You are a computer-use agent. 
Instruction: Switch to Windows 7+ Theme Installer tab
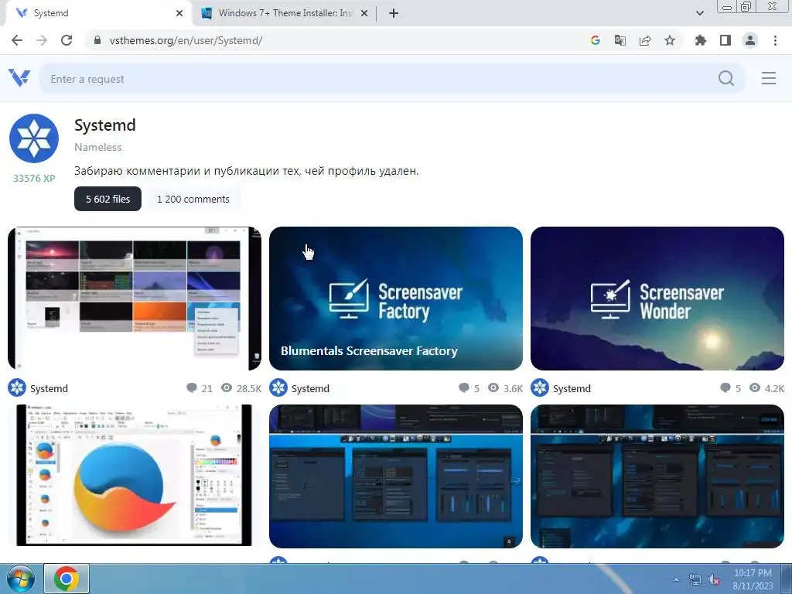(284, 13)
